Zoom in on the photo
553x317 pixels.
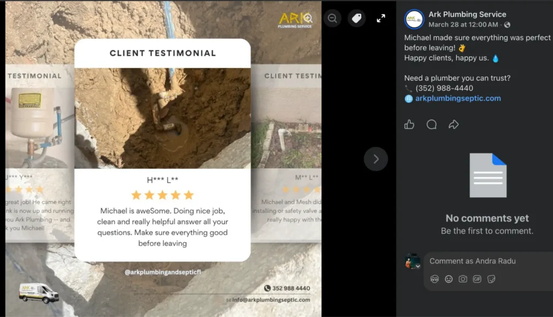click(308, 18)
